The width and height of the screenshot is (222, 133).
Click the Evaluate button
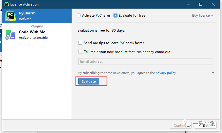pos(89,81)
